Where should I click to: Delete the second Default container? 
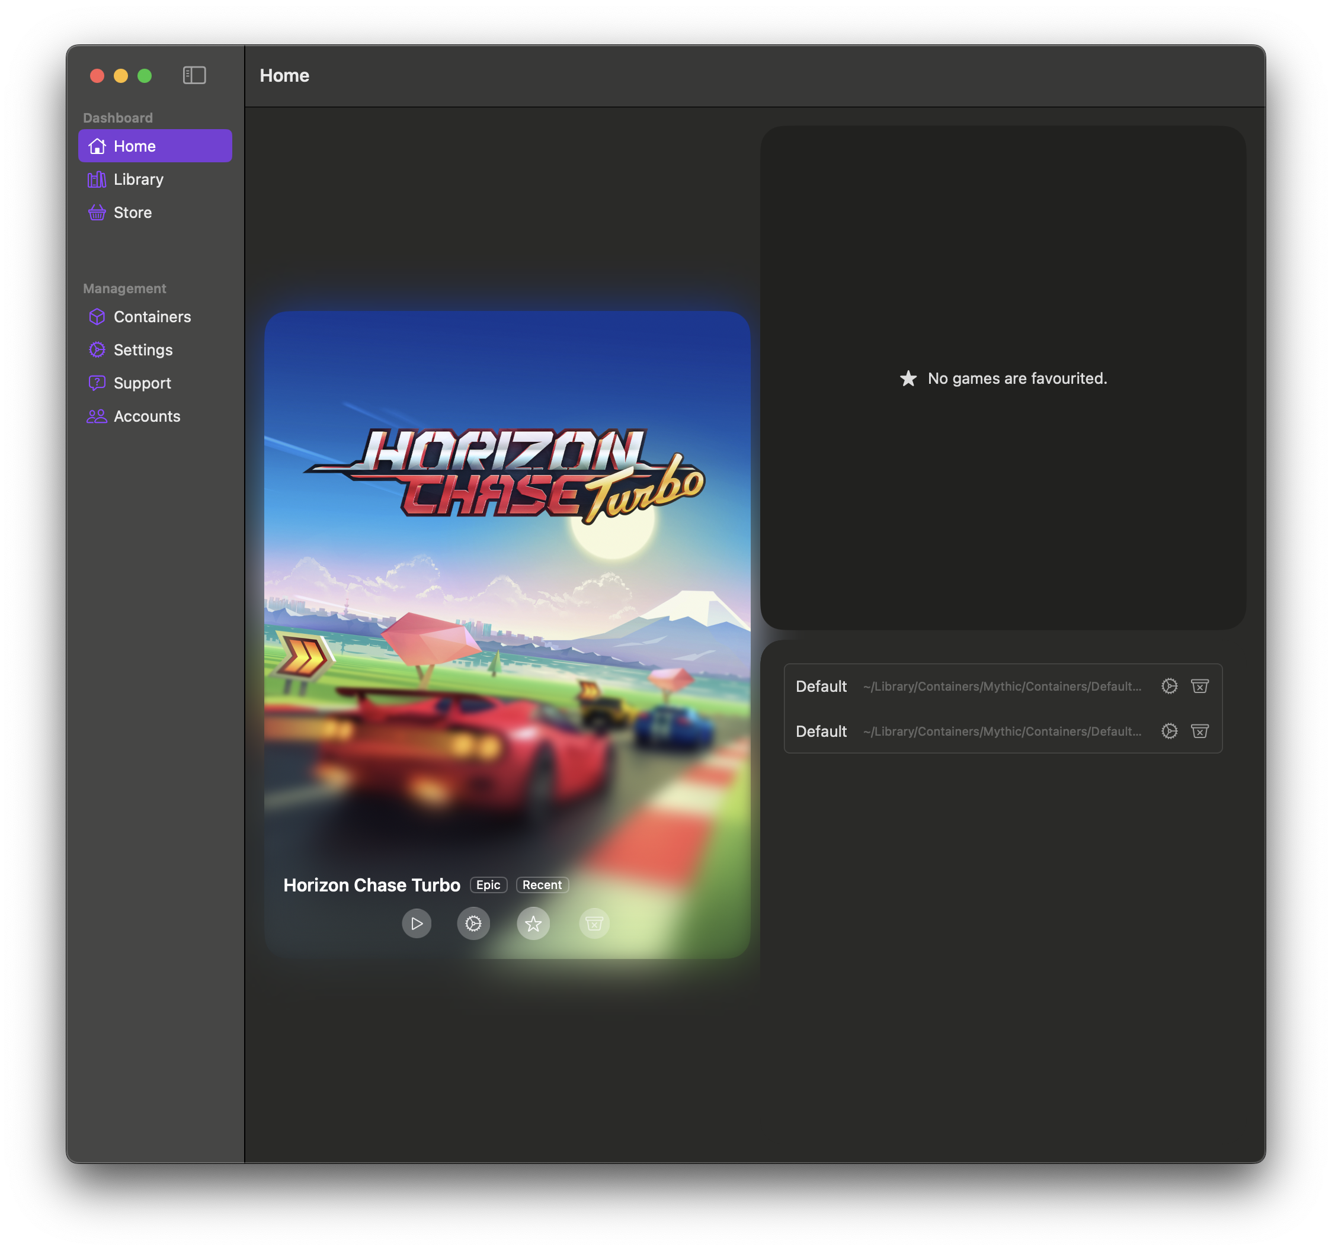coord(1200,731)
